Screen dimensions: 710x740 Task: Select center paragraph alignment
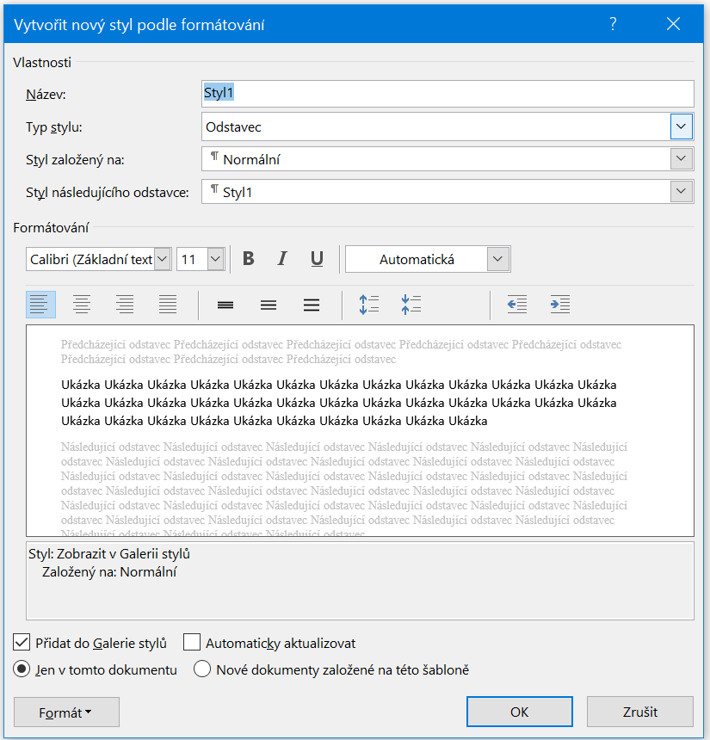(x=82, y=305)
